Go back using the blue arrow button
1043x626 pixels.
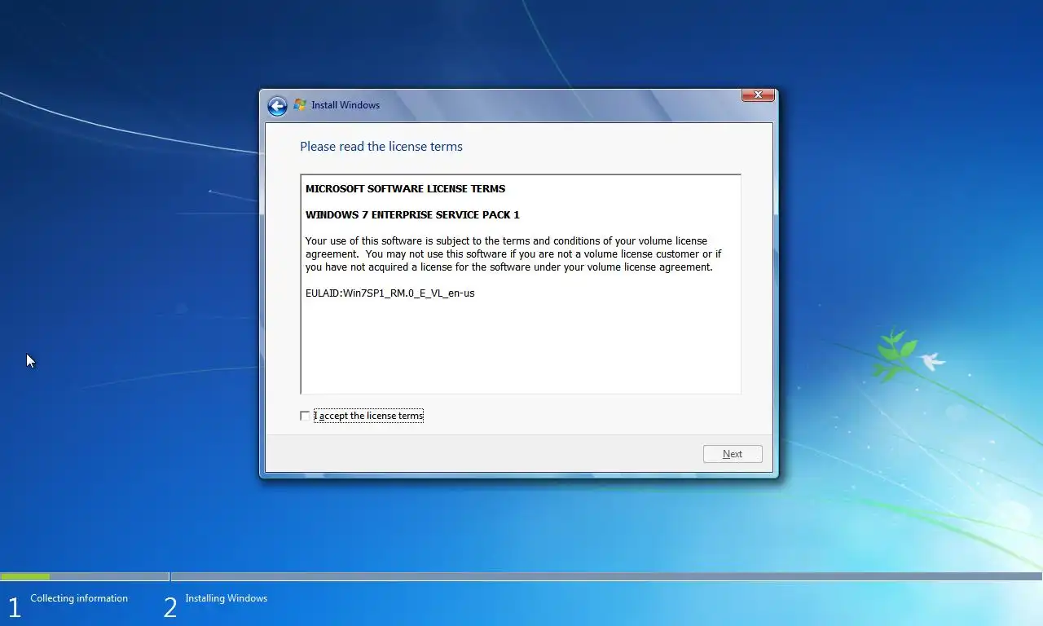click(x=277, y=106)
